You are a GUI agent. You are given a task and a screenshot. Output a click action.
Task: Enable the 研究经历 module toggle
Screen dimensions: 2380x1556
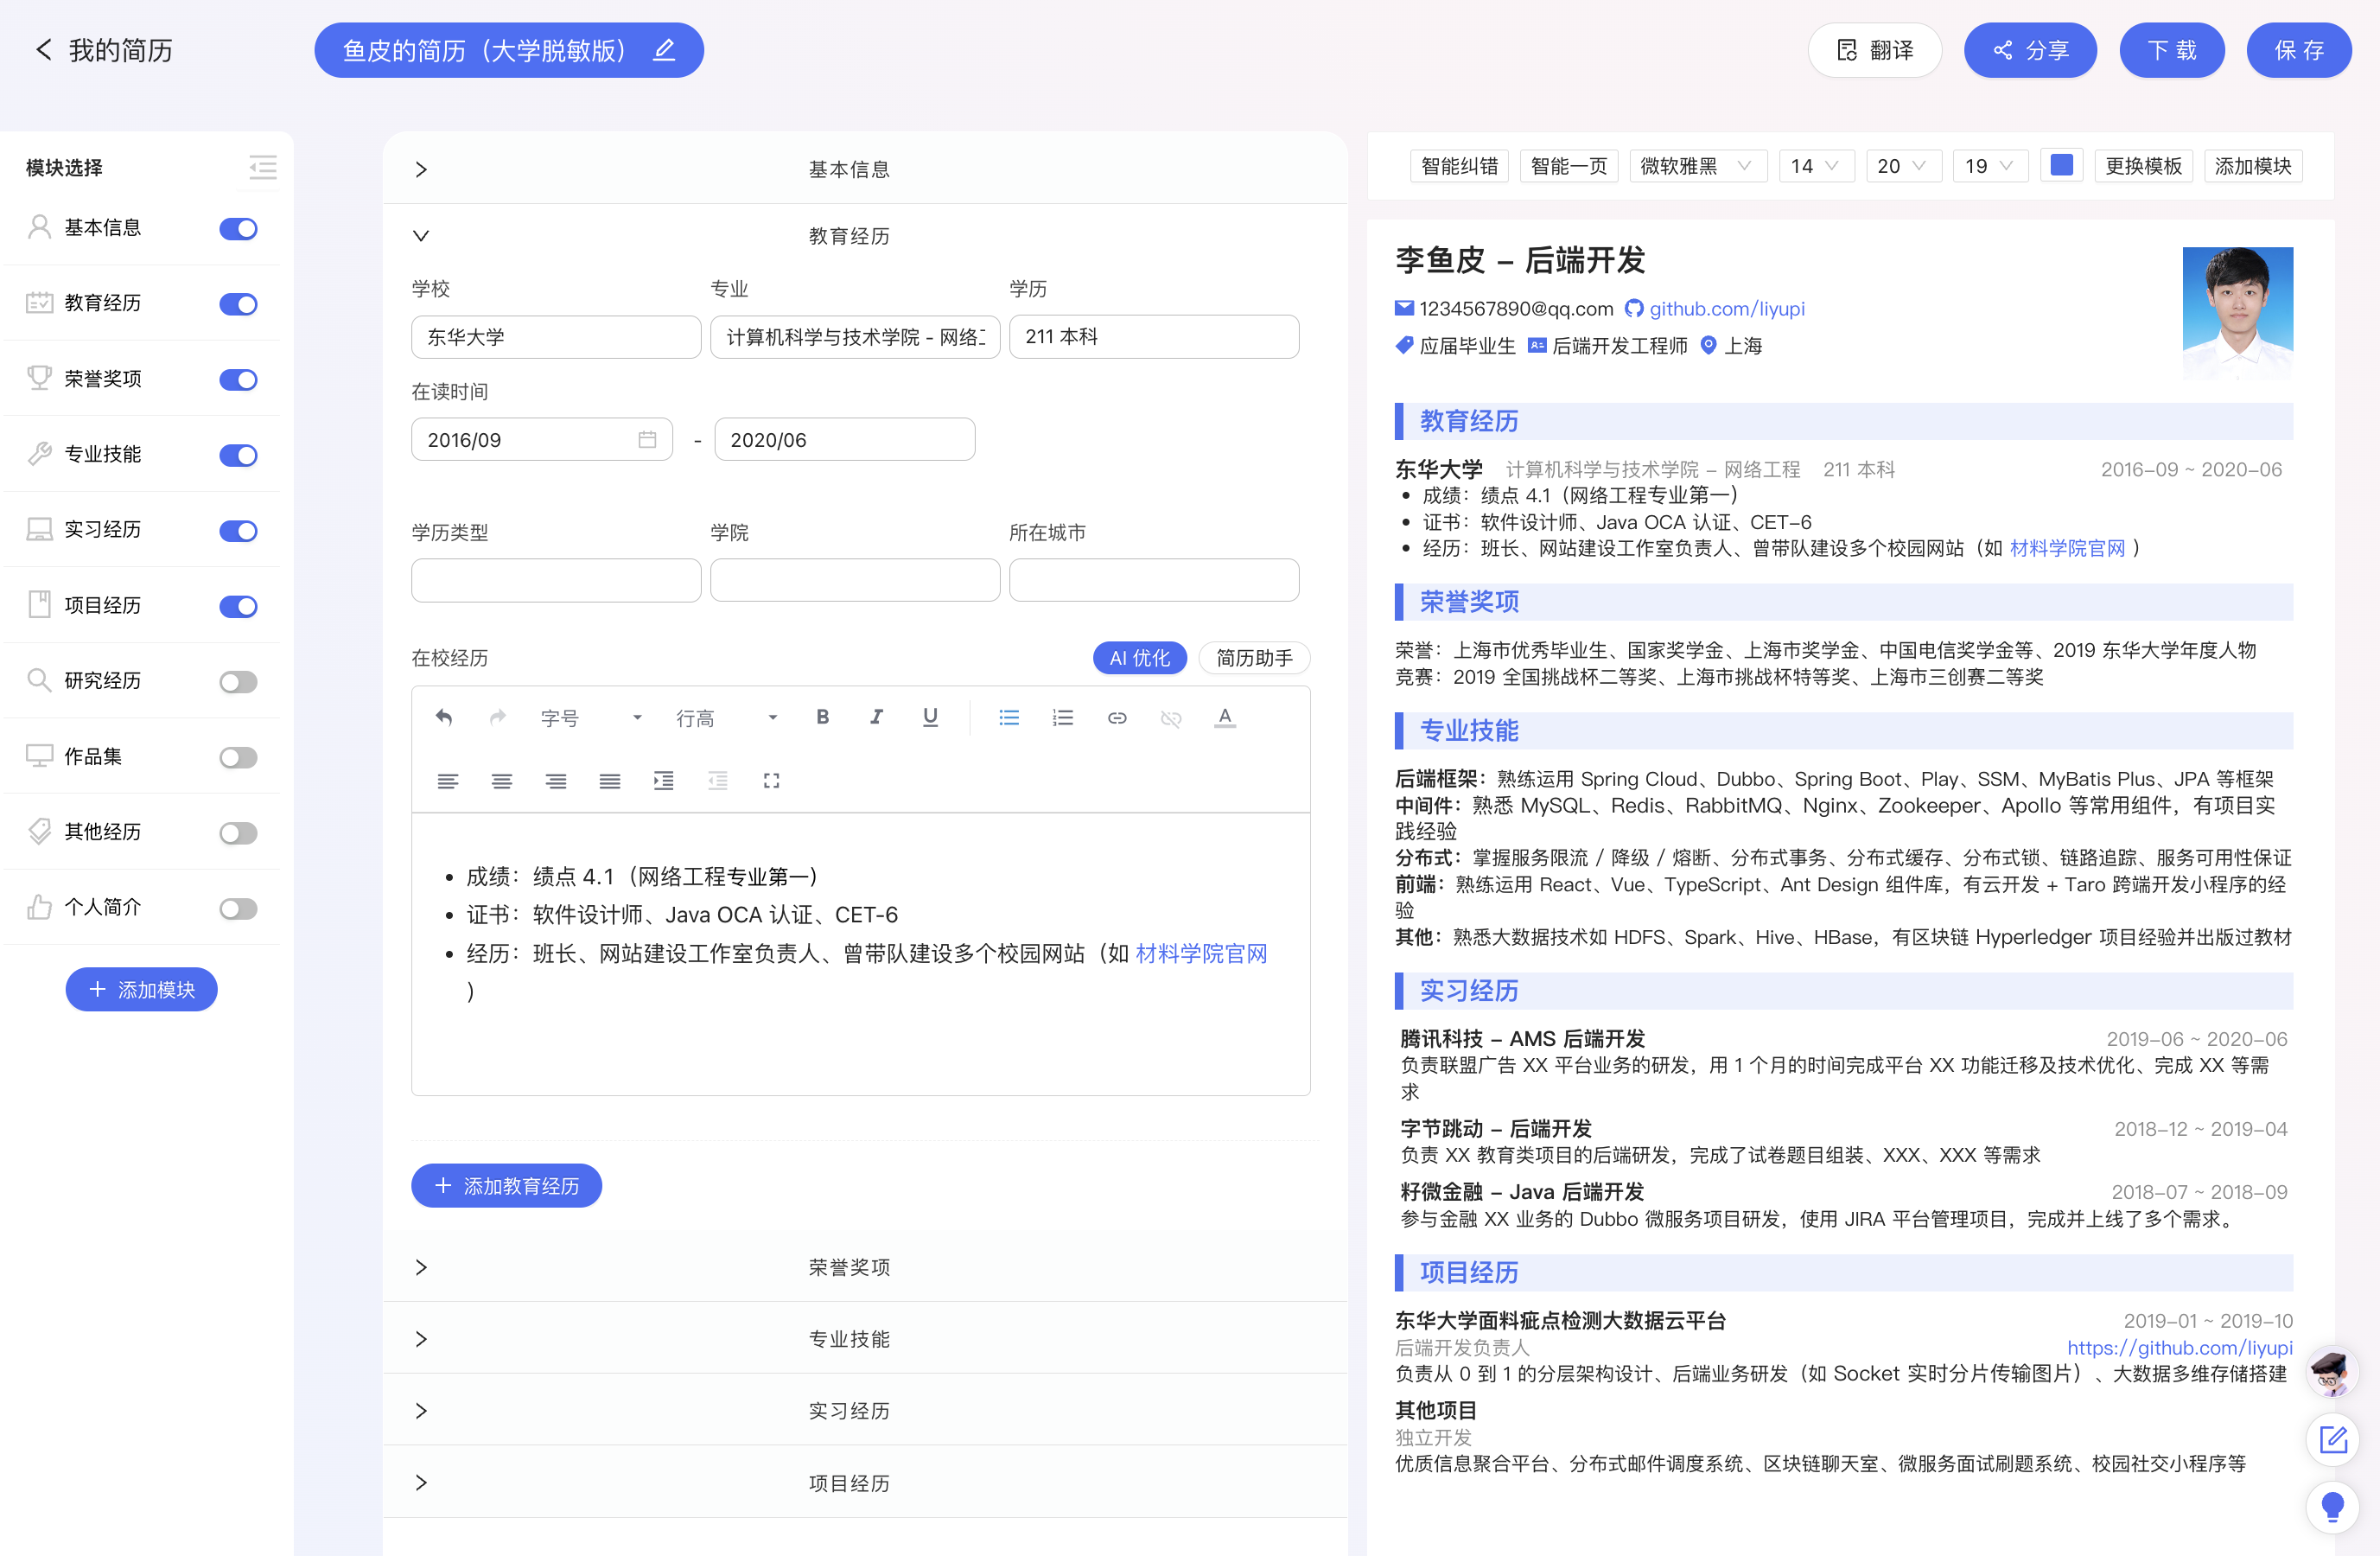click(x=238, y=682)
